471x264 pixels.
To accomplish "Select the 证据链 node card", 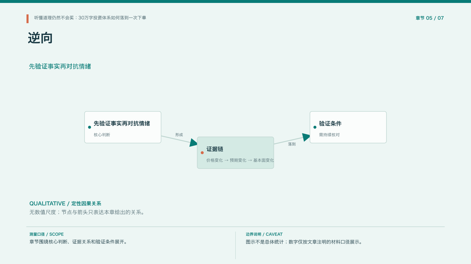I will click(235, 153).
